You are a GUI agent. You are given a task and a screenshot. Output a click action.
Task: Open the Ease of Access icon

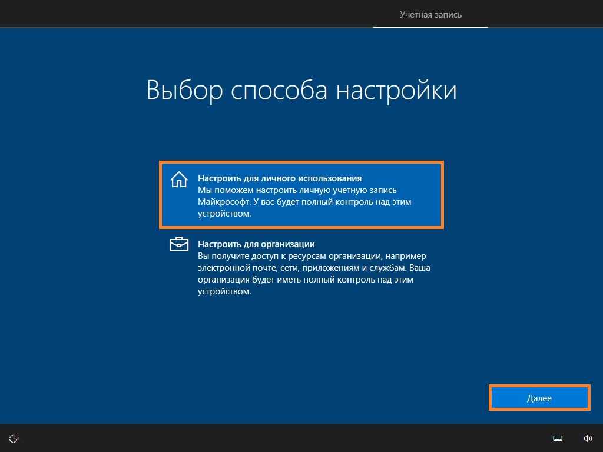point(15,438)
